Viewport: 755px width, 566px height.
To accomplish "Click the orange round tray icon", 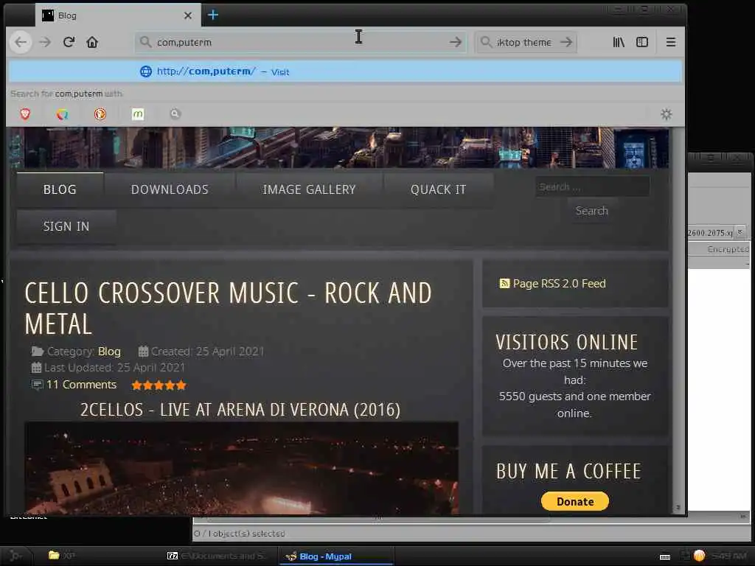I will coord(699,556).
